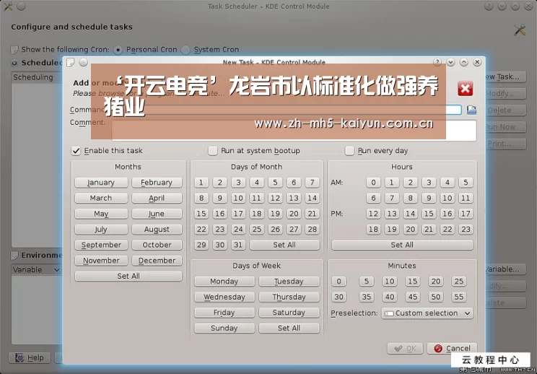Click the tools icon in Task Scheduler header
The height and width of the screenshot is (374, 537).
(x=520, y=30)
